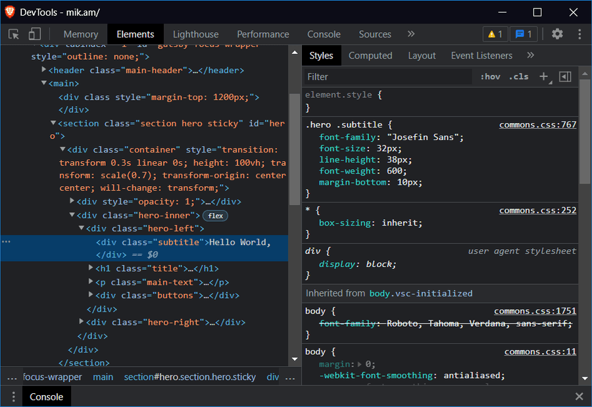Open the Issues panel via blue message badge

524,34
